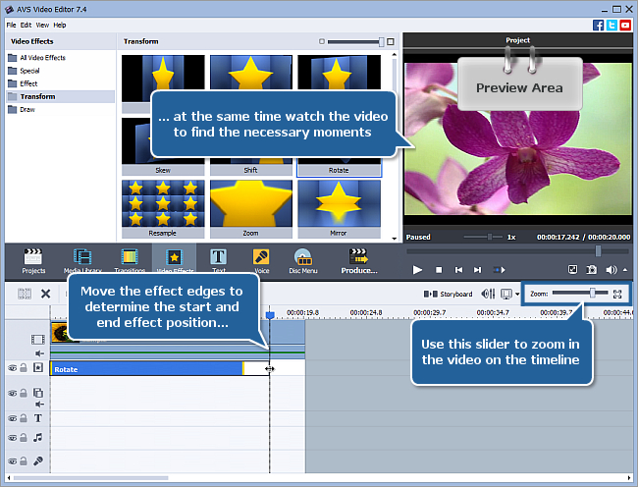Click the preview seek bar handle
The width and height of the screenshot is (638, 487).
[x=598, y=251]
